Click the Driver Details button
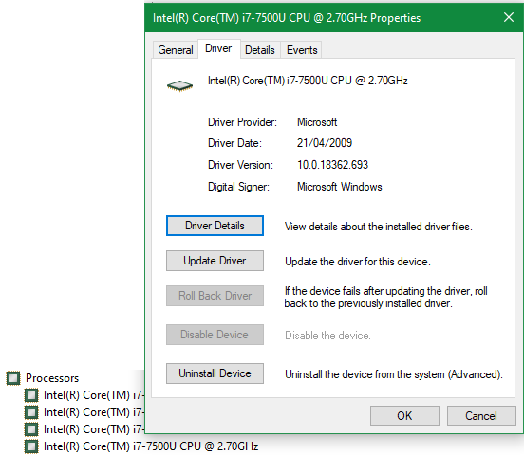 click(215, 226)
